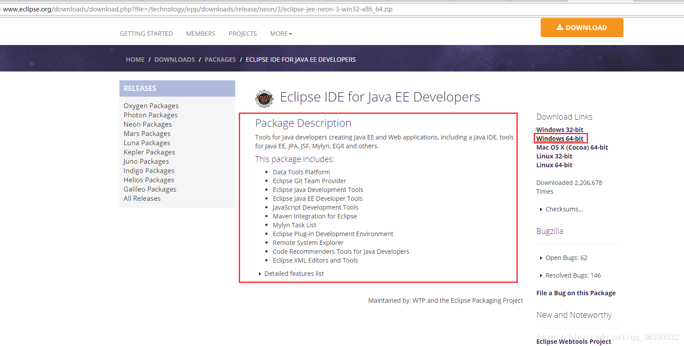The height and width of the screenshot is (346, 684).
Task: Expand Resolved Bugs: 146 entry
Action: pyautogui.click(x=570, y=275)
